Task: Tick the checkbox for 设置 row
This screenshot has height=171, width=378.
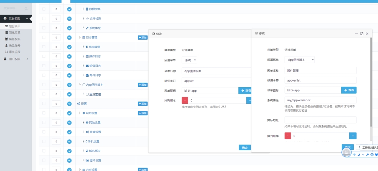Action: [44, 103]
